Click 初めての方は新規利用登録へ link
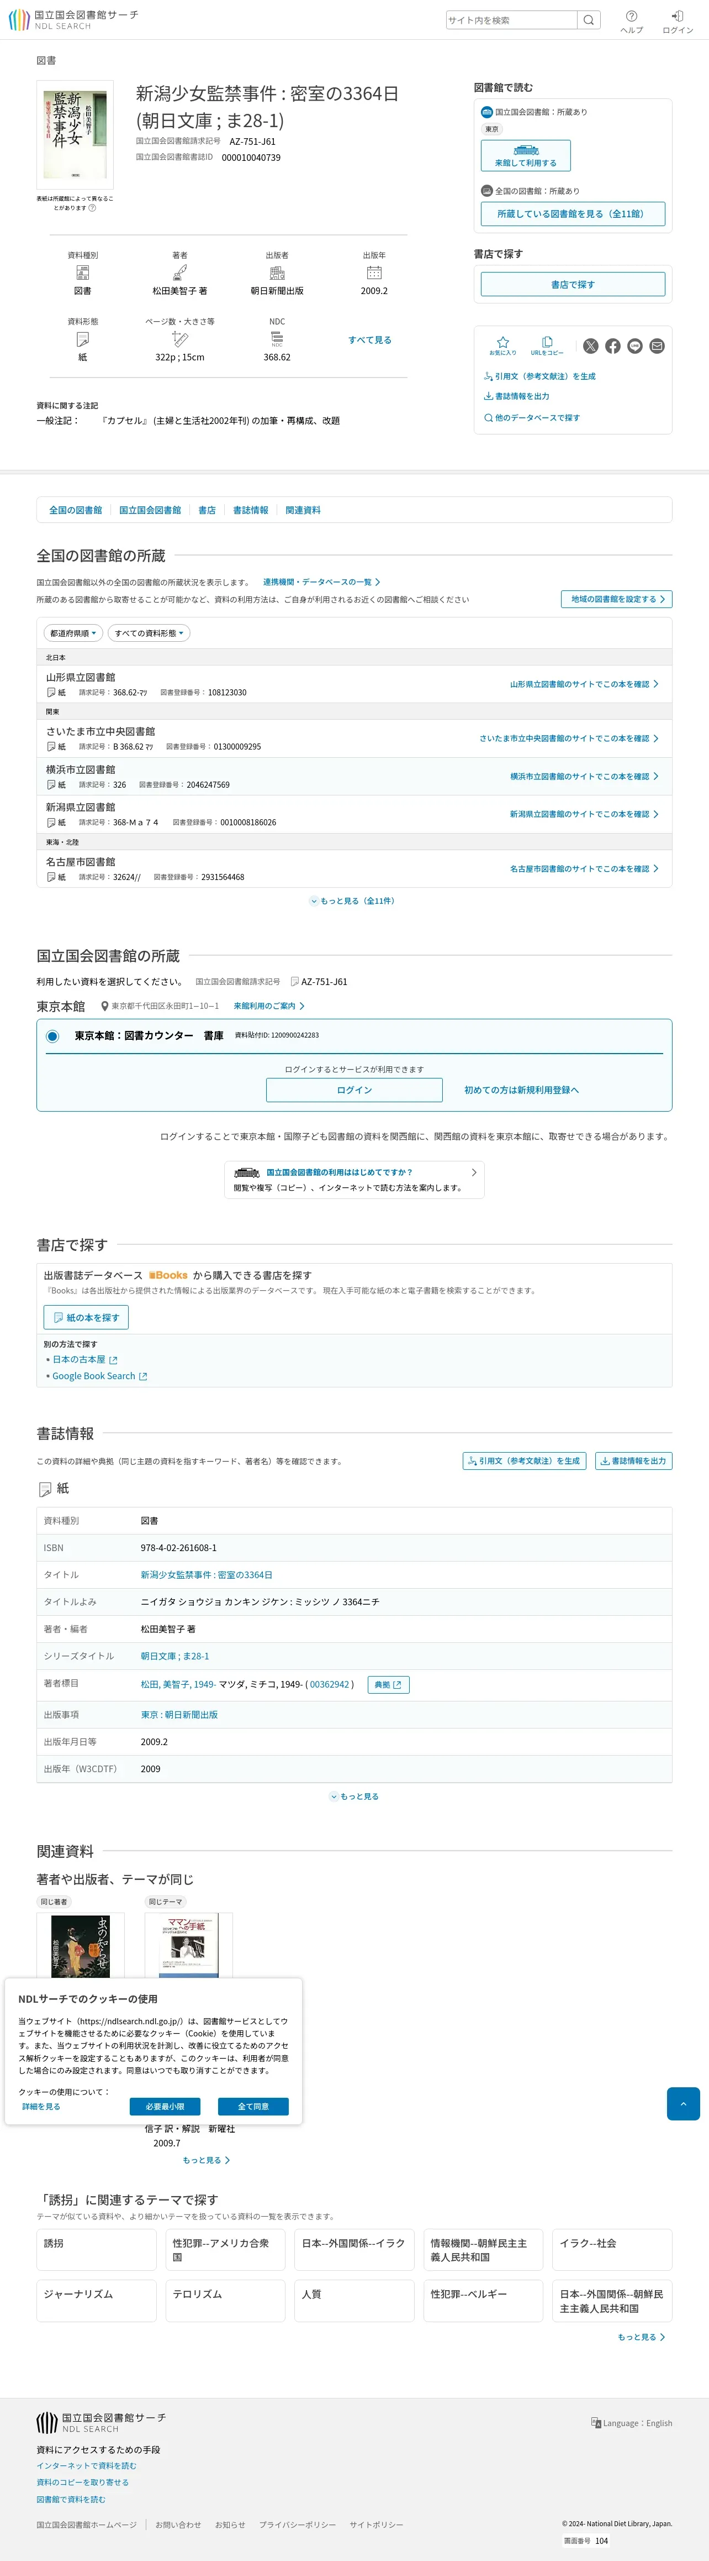The width and height of the screenshot is (709, 2561). 521,1090
